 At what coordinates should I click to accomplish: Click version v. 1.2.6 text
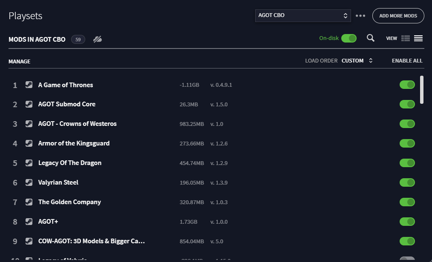coord(219,143)
